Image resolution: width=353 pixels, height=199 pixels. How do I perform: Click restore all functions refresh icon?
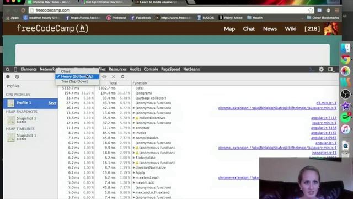click(x=122, y=77)
